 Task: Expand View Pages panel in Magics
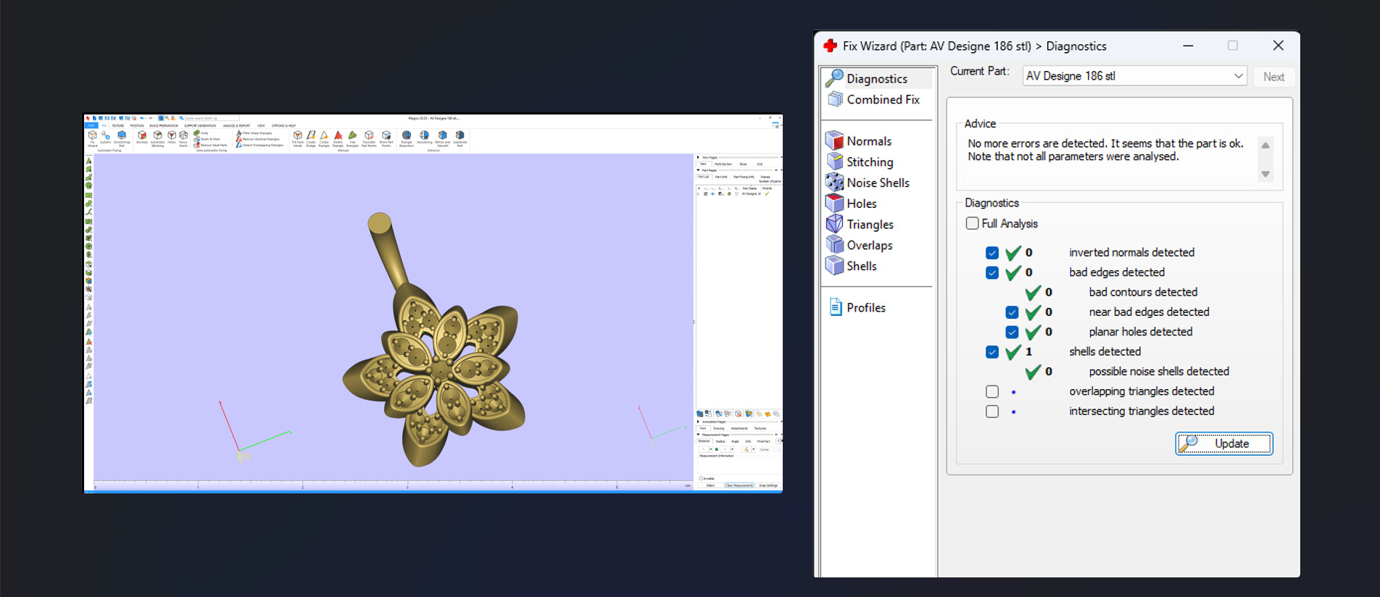(698, 157)
